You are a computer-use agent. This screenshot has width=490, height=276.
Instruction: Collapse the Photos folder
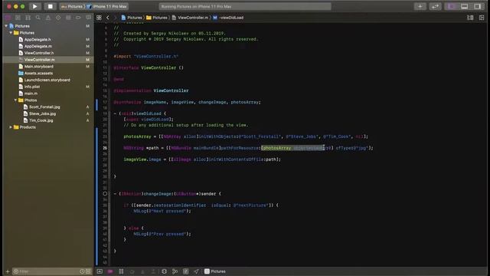pyautogui.click(x=15, y=100)
